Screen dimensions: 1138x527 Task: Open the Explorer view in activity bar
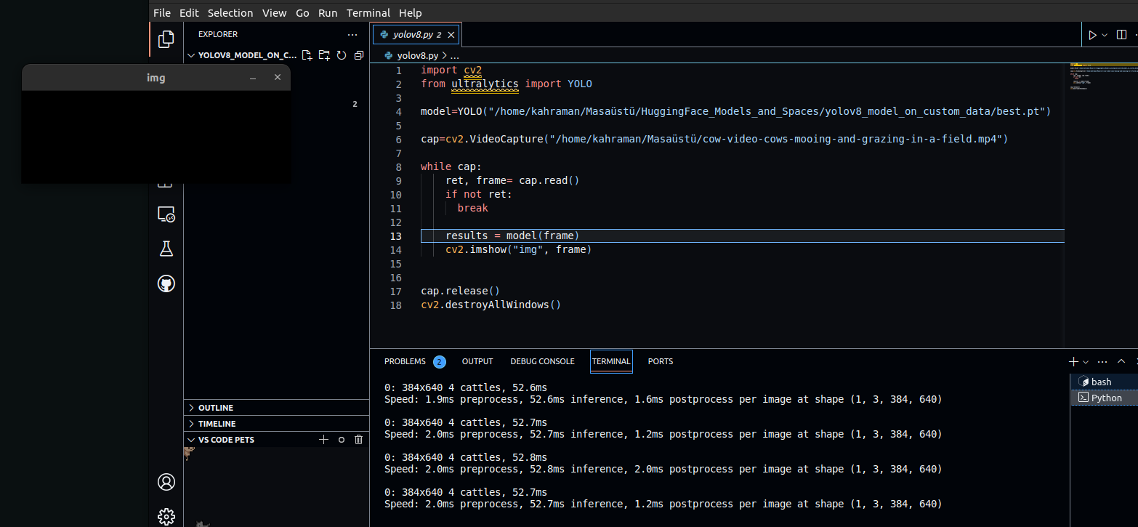(x=166, y=39)
